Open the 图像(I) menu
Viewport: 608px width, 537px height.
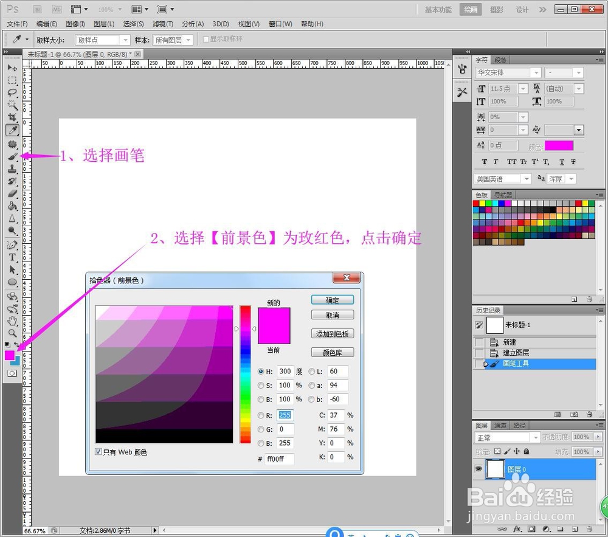75,24
